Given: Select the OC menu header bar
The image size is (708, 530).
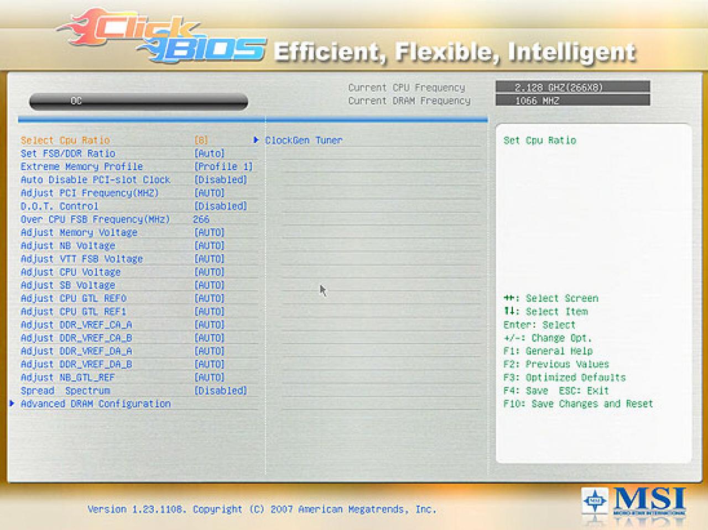Looking at the screenshot, I should pos(138,101).
